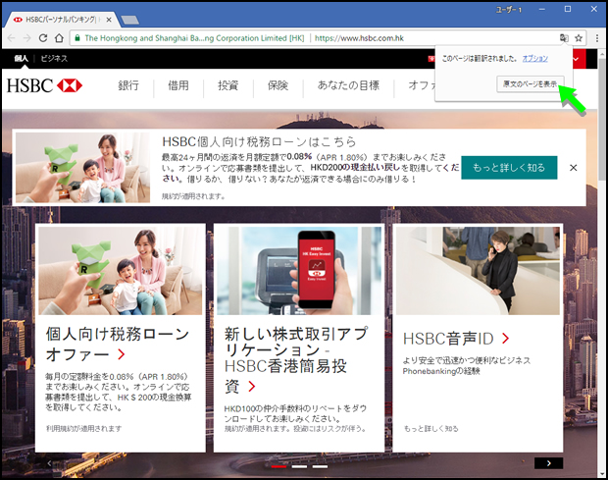
Task: Click the green padlock security icon
Action: click(77, 38)
